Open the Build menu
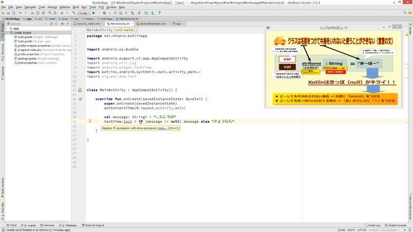Image resolution: width=413 pixels, height=232 pixels. pos(76,7)
